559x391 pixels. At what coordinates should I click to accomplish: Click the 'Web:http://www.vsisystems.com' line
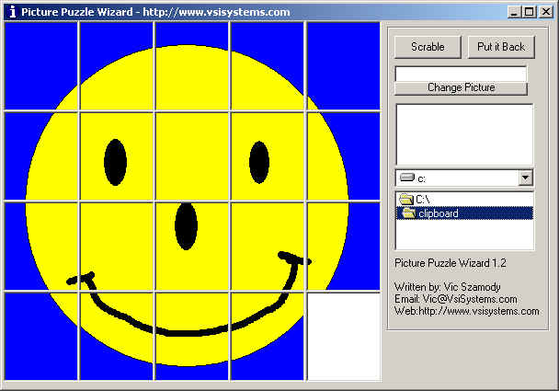click(467, 311)
